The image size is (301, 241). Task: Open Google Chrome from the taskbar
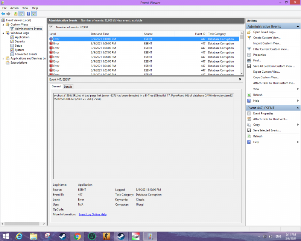pyautogui.click(x=77, y=236)
